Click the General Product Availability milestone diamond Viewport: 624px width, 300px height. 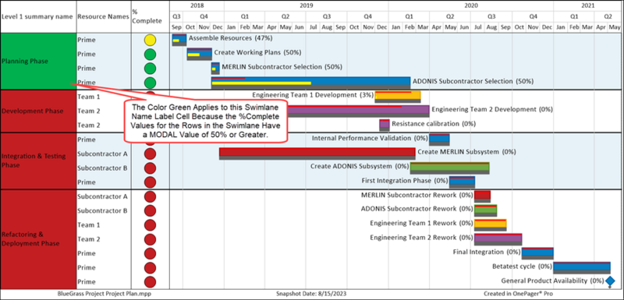pos(610,281)
